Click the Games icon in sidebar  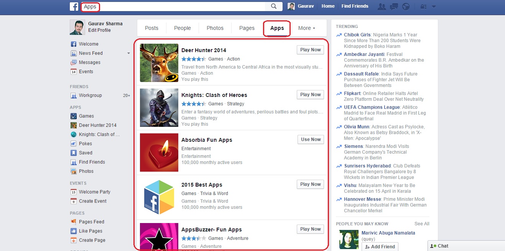tap(74, 116)
